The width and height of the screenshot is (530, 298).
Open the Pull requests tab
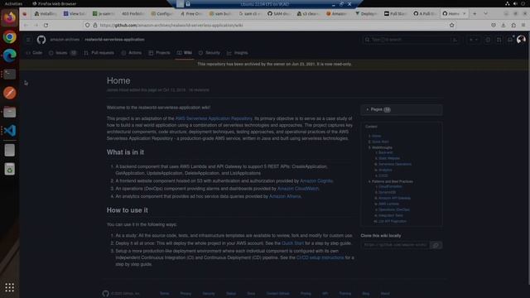(x=99, y=53)
